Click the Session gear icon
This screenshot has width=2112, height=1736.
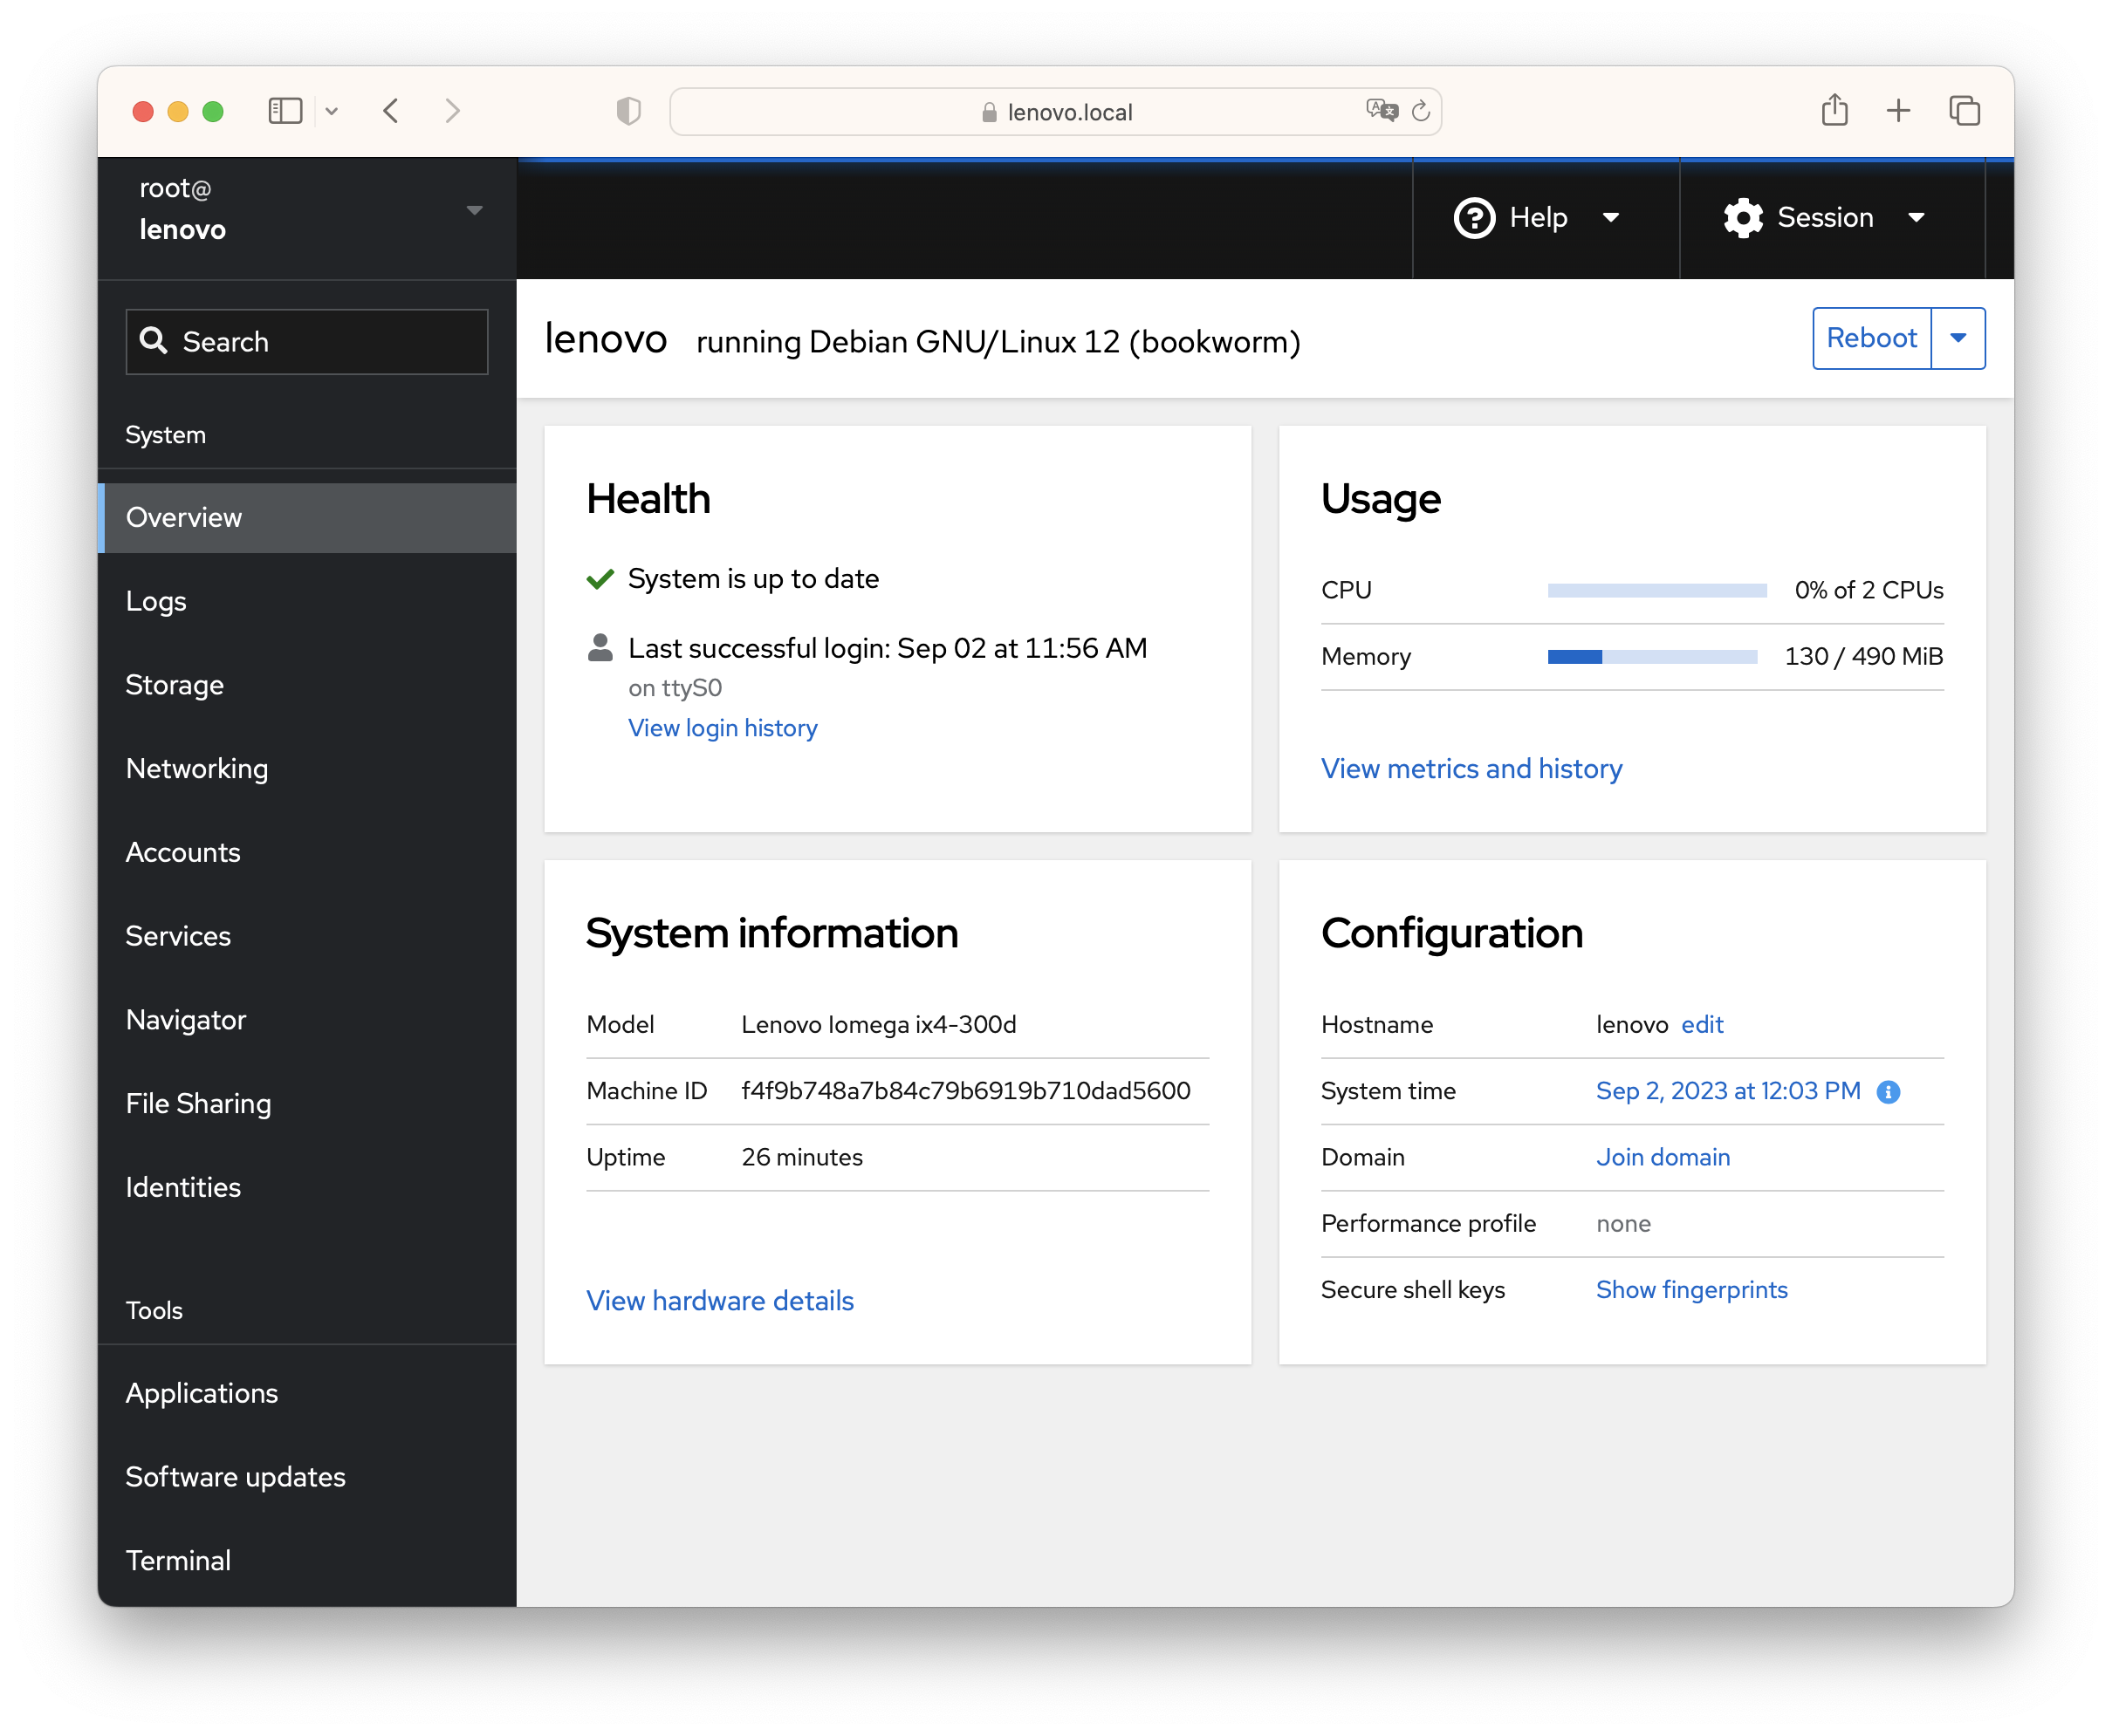click(x=1743, y=218)
